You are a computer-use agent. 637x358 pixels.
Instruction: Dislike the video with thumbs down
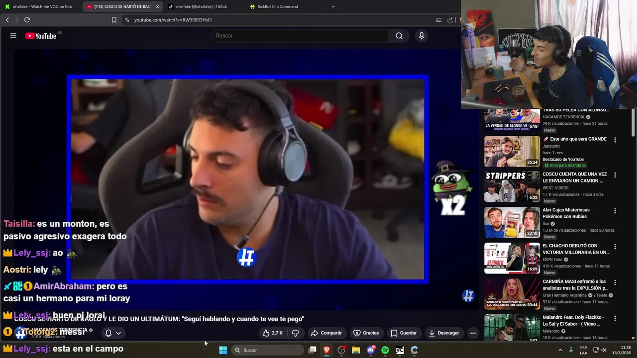click(295, 333)
